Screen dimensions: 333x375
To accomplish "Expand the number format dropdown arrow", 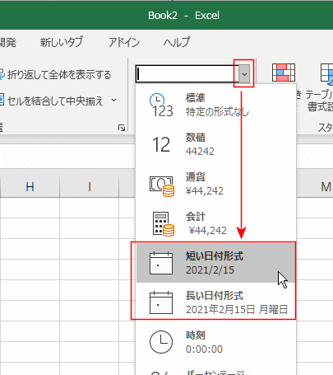I will (244, 74).
